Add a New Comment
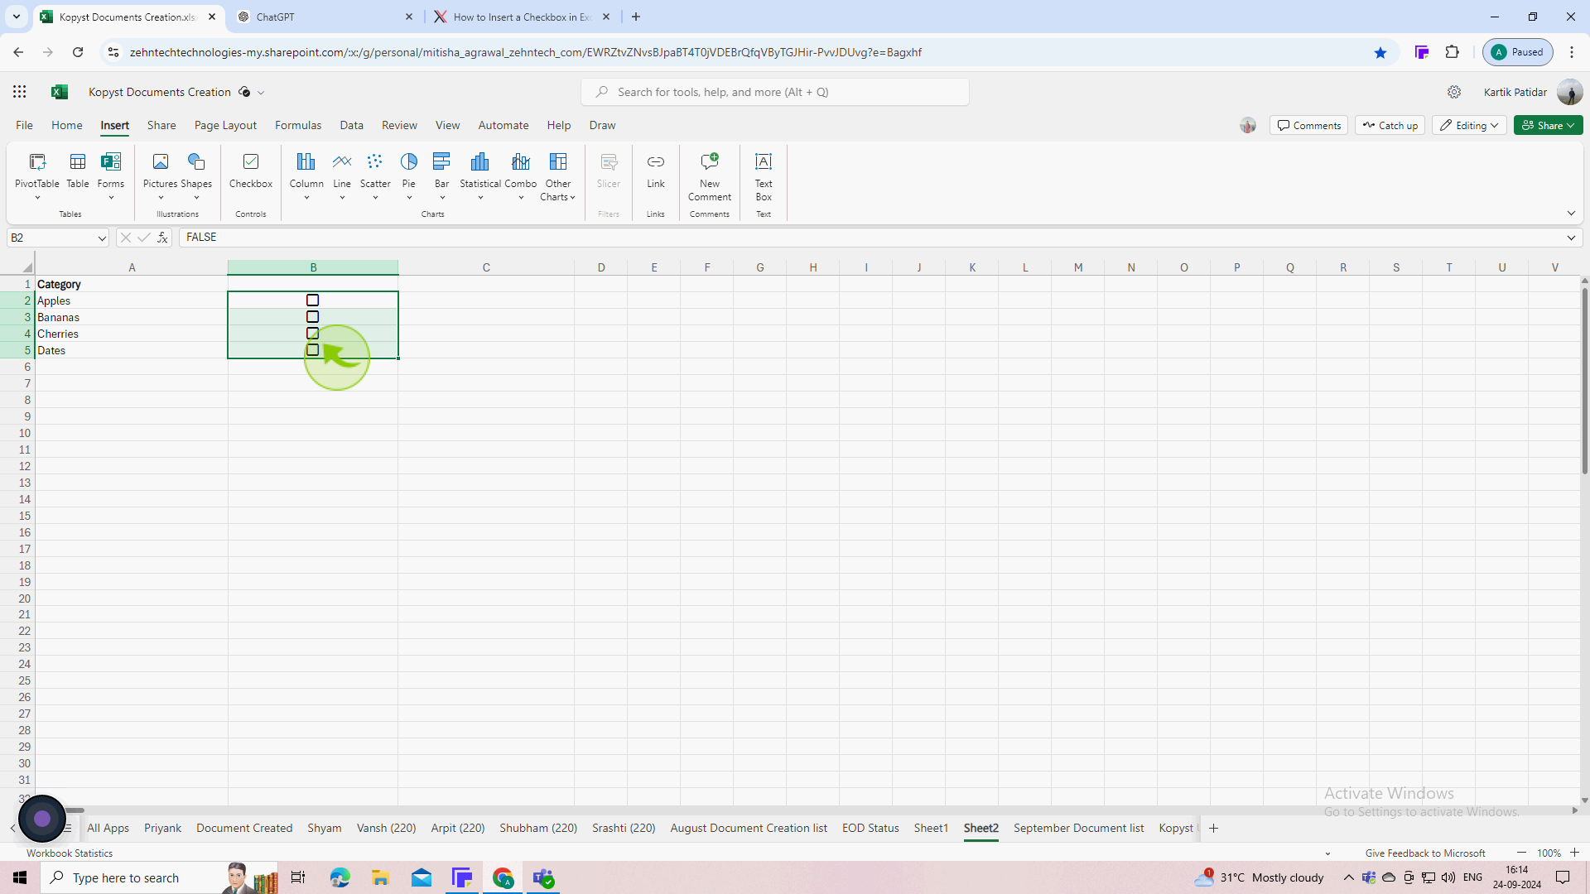Viewport: 1590px width, 894px height. 710,175
